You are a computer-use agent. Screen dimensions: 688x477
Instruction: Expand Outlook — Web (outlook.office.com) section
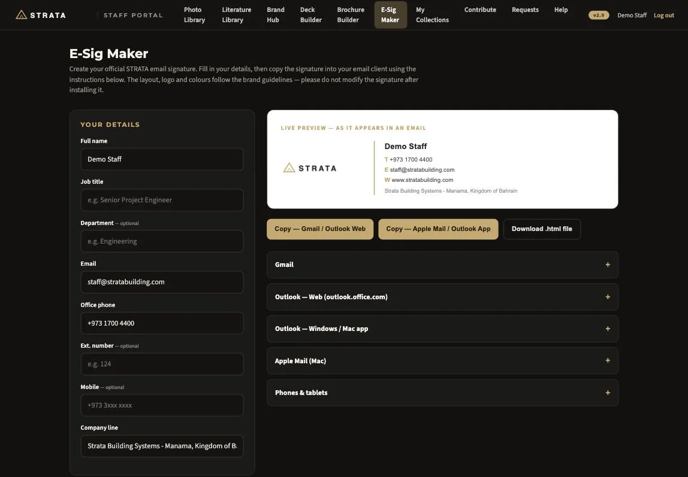442,297
